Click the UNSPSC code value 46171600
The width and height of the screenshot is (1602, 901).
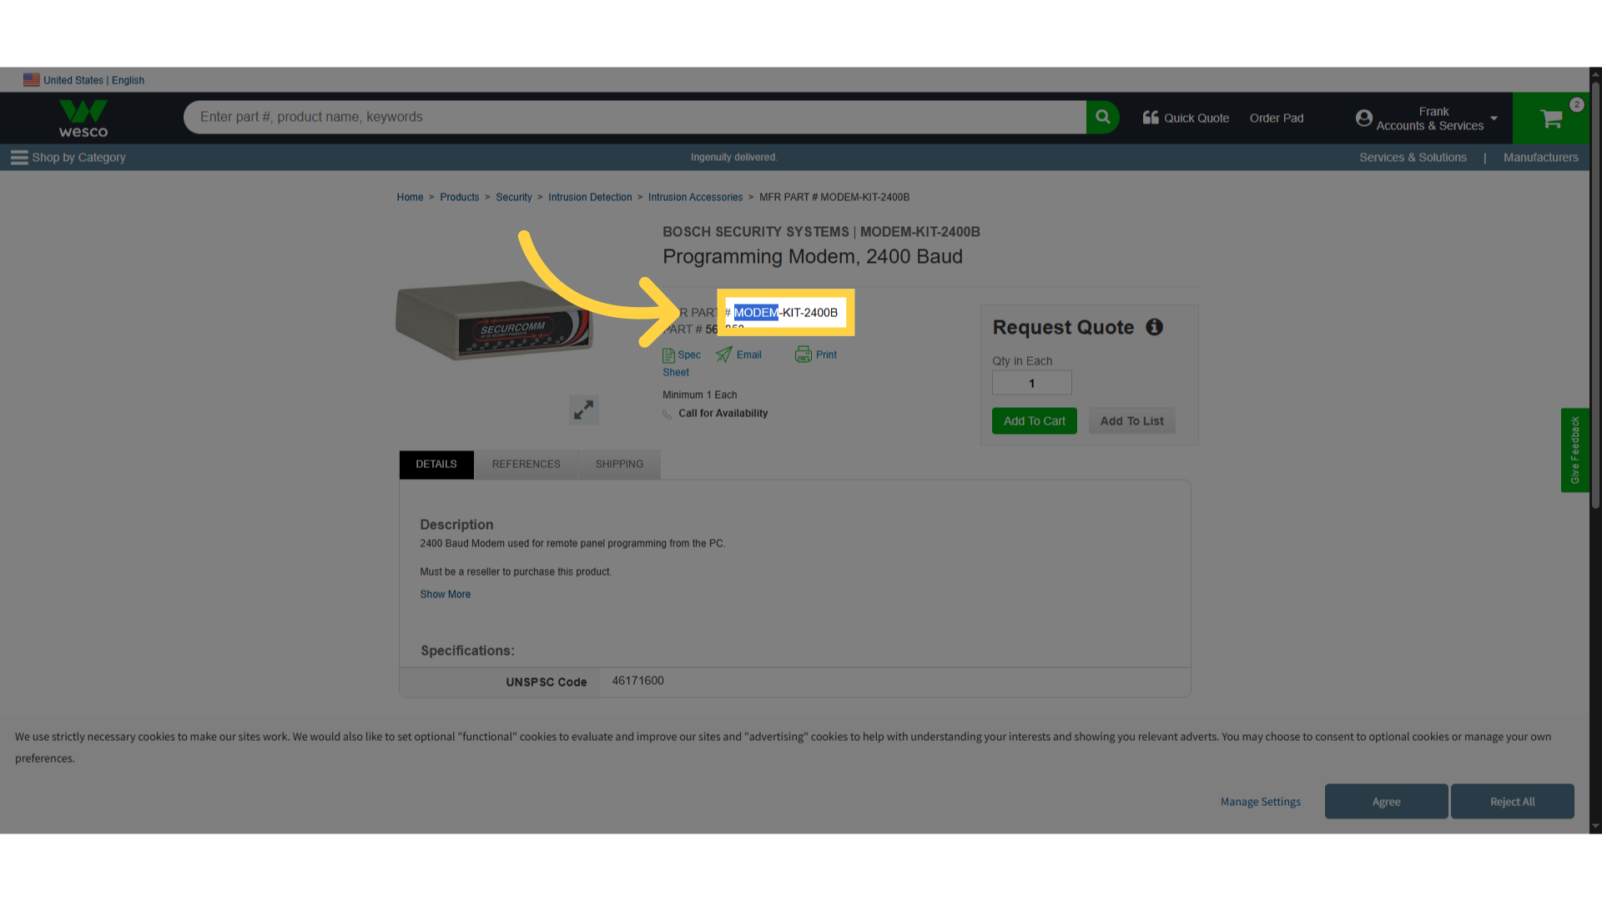[x=638, y=682]
